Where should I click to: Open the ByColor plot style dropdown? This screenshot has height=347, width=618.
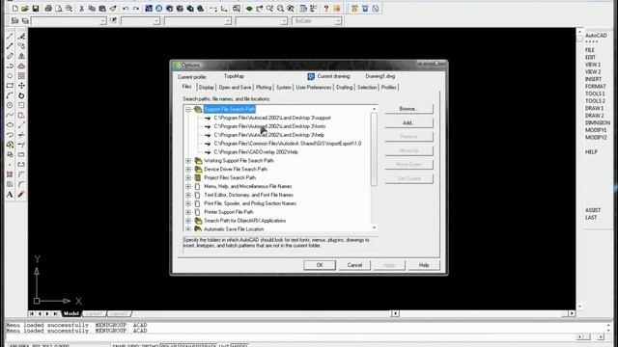point(338,21)
